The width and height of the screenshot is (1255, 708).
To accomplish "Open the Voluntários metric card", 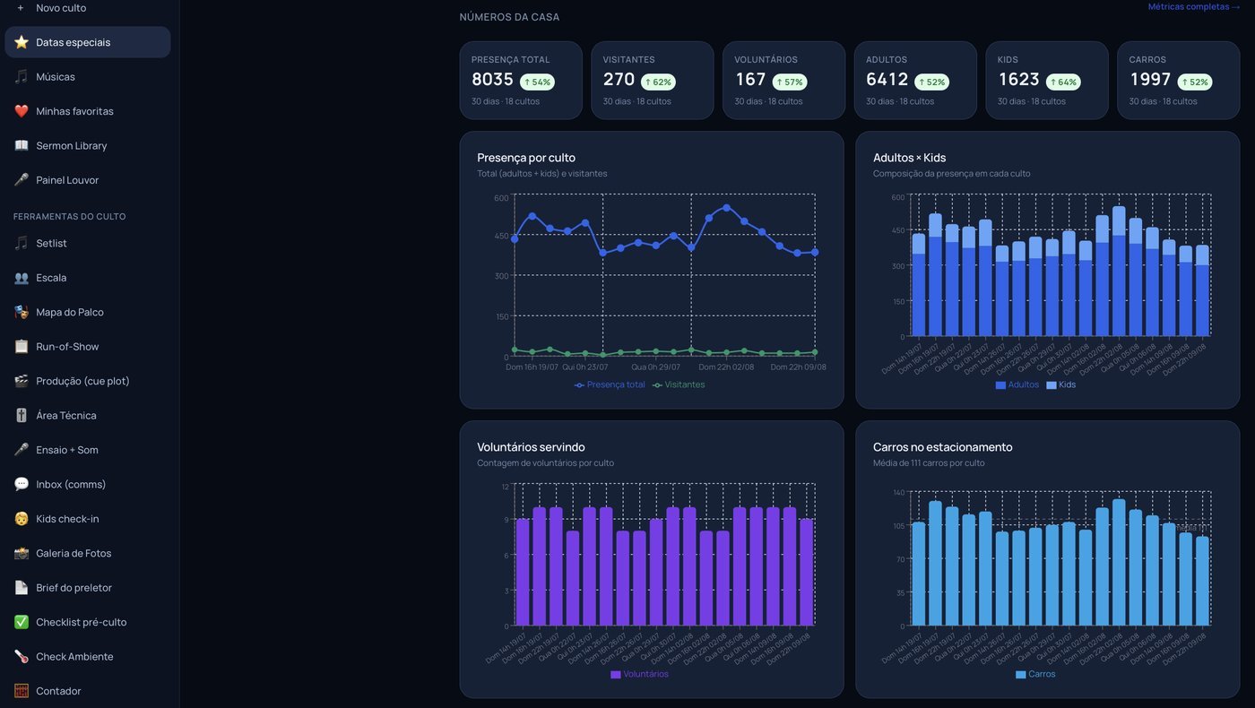I will click(784, 81).
